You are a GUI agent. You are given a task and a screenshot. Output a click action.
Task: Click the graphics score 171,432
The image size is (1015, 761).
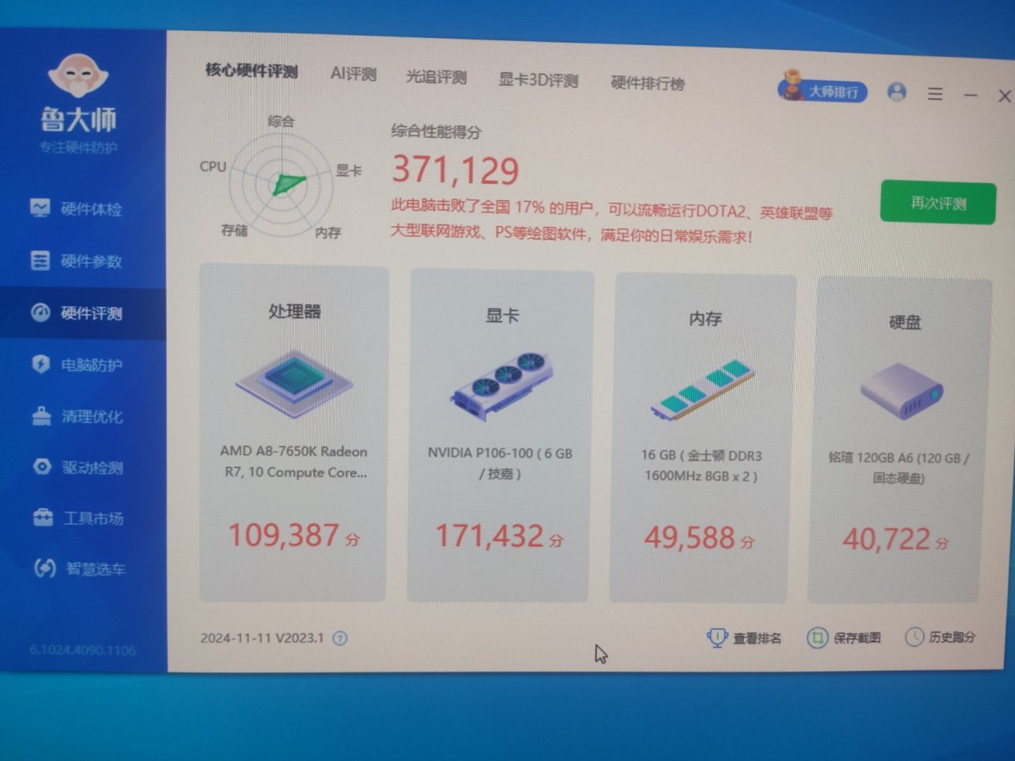pyautogui.click(x=489, y=537)
